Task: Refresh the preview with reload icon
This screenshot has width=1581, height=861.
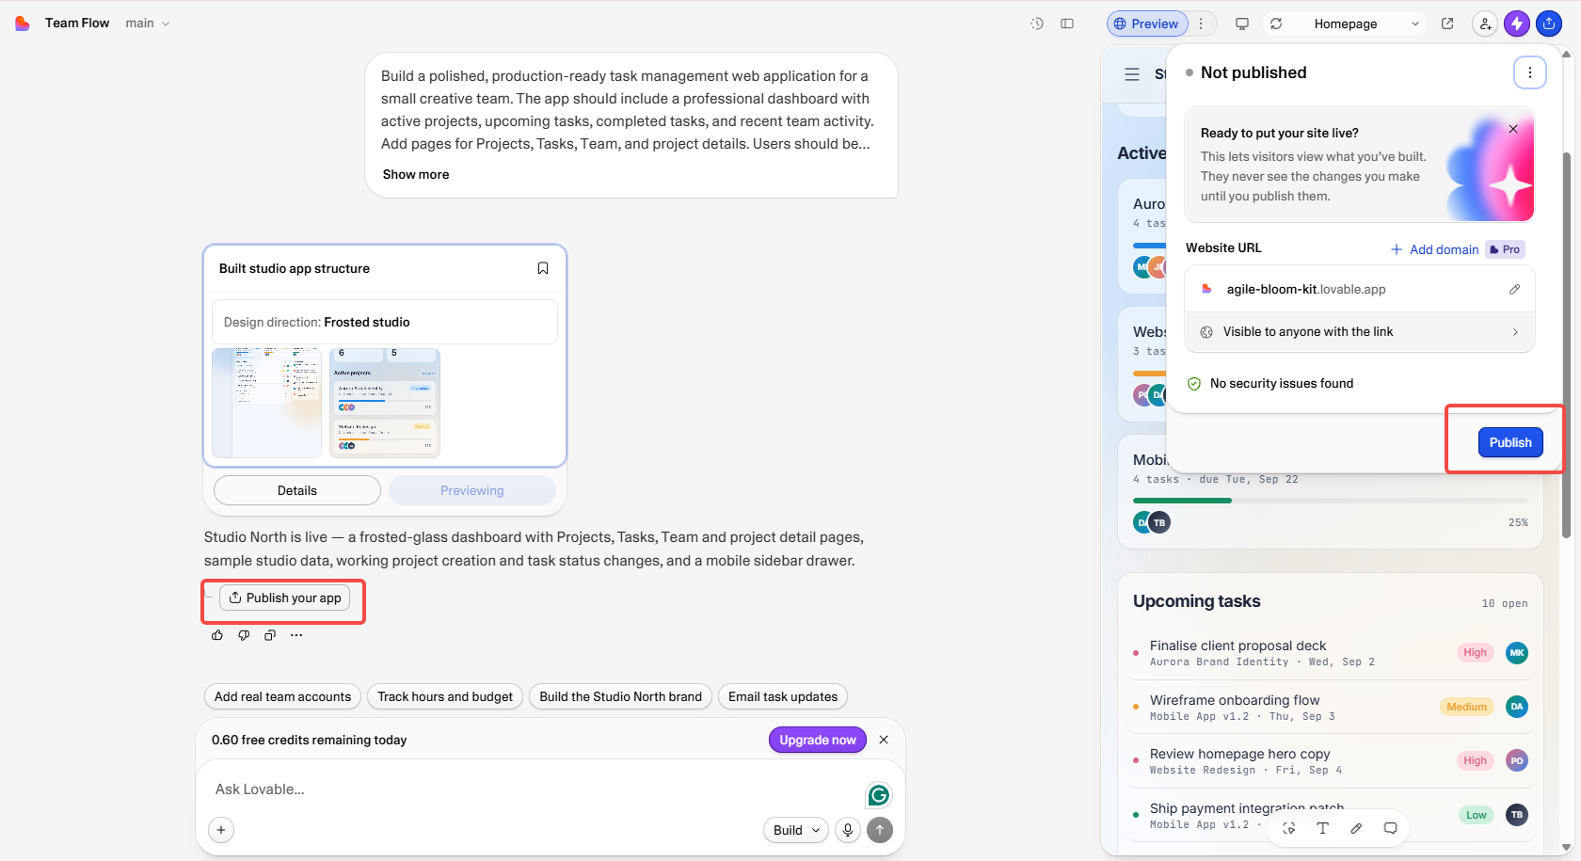Action: [x=1276, y=24]
